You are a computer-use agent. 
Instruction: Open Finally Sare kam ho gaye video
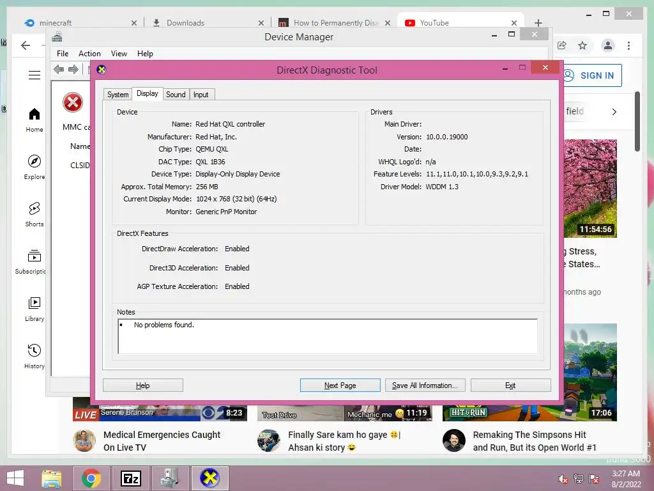(x=344, y=441)
